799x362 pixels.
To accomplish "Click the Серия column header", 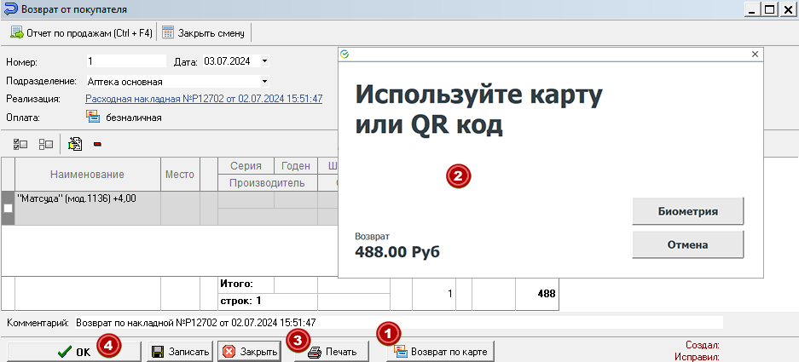I will [x=246, y=166].
